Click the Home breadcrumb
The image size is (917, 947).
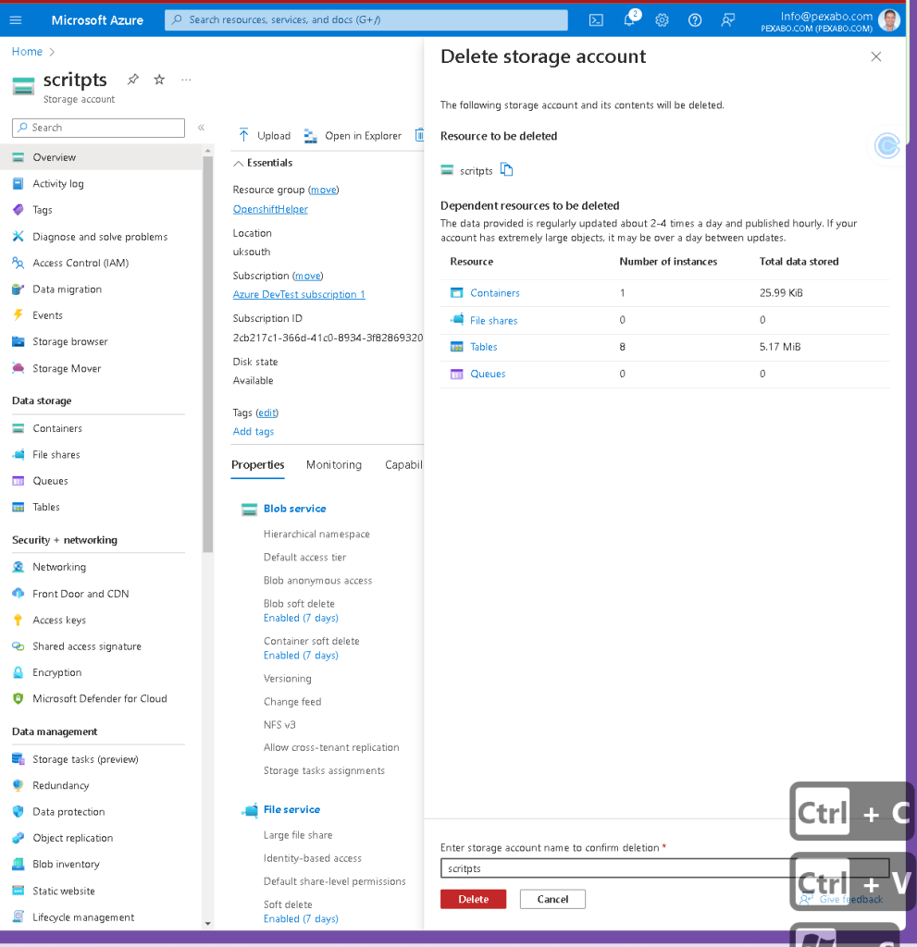pos(27,52)
